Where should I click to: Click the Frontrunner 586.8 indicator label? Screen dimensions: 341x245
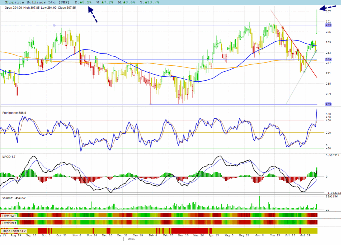[14, 113]
